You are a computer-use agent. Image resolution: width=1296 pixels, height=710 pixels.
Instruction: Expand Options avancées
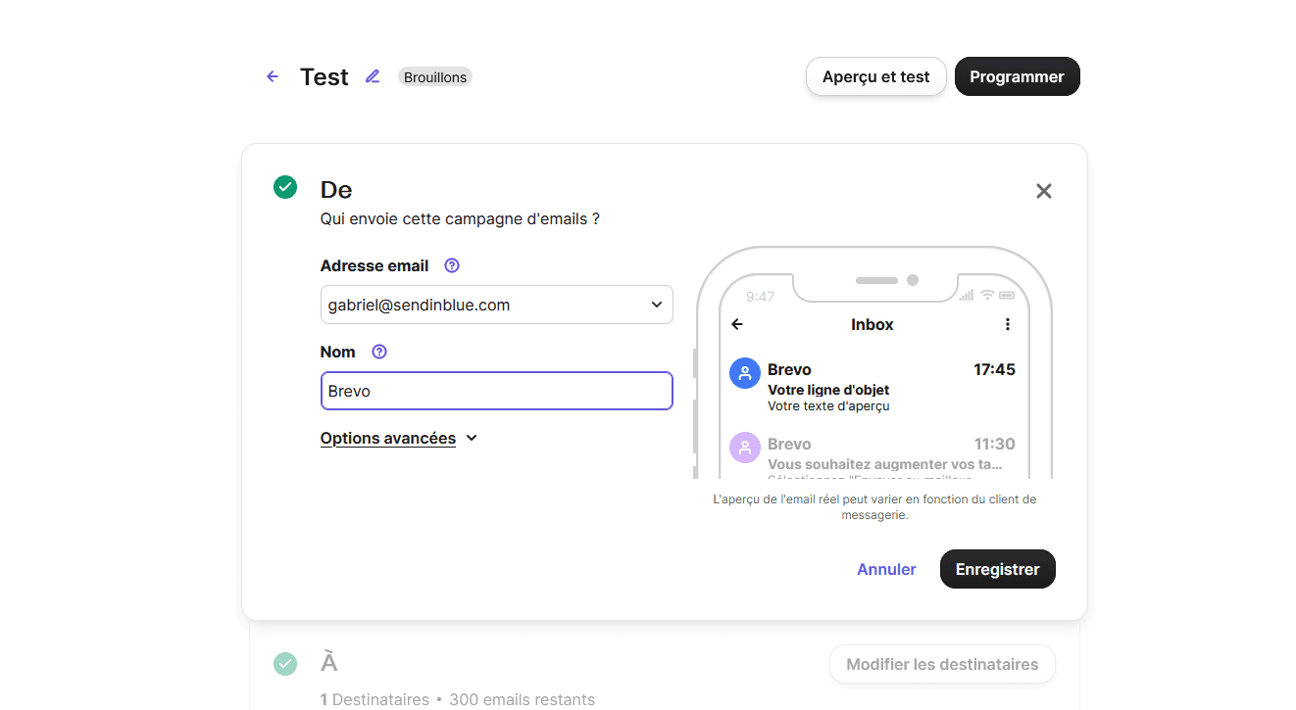399,439
